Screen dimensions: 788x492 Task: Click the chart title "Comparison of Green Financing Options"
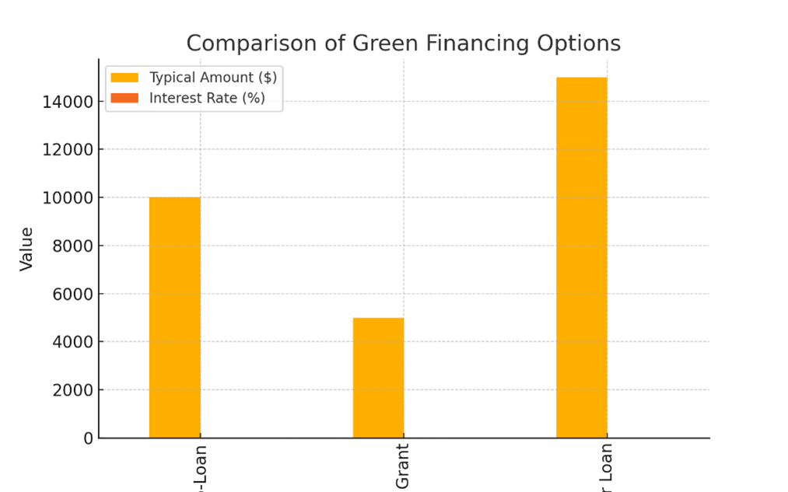pyautogui.click(x=403, y=44)
